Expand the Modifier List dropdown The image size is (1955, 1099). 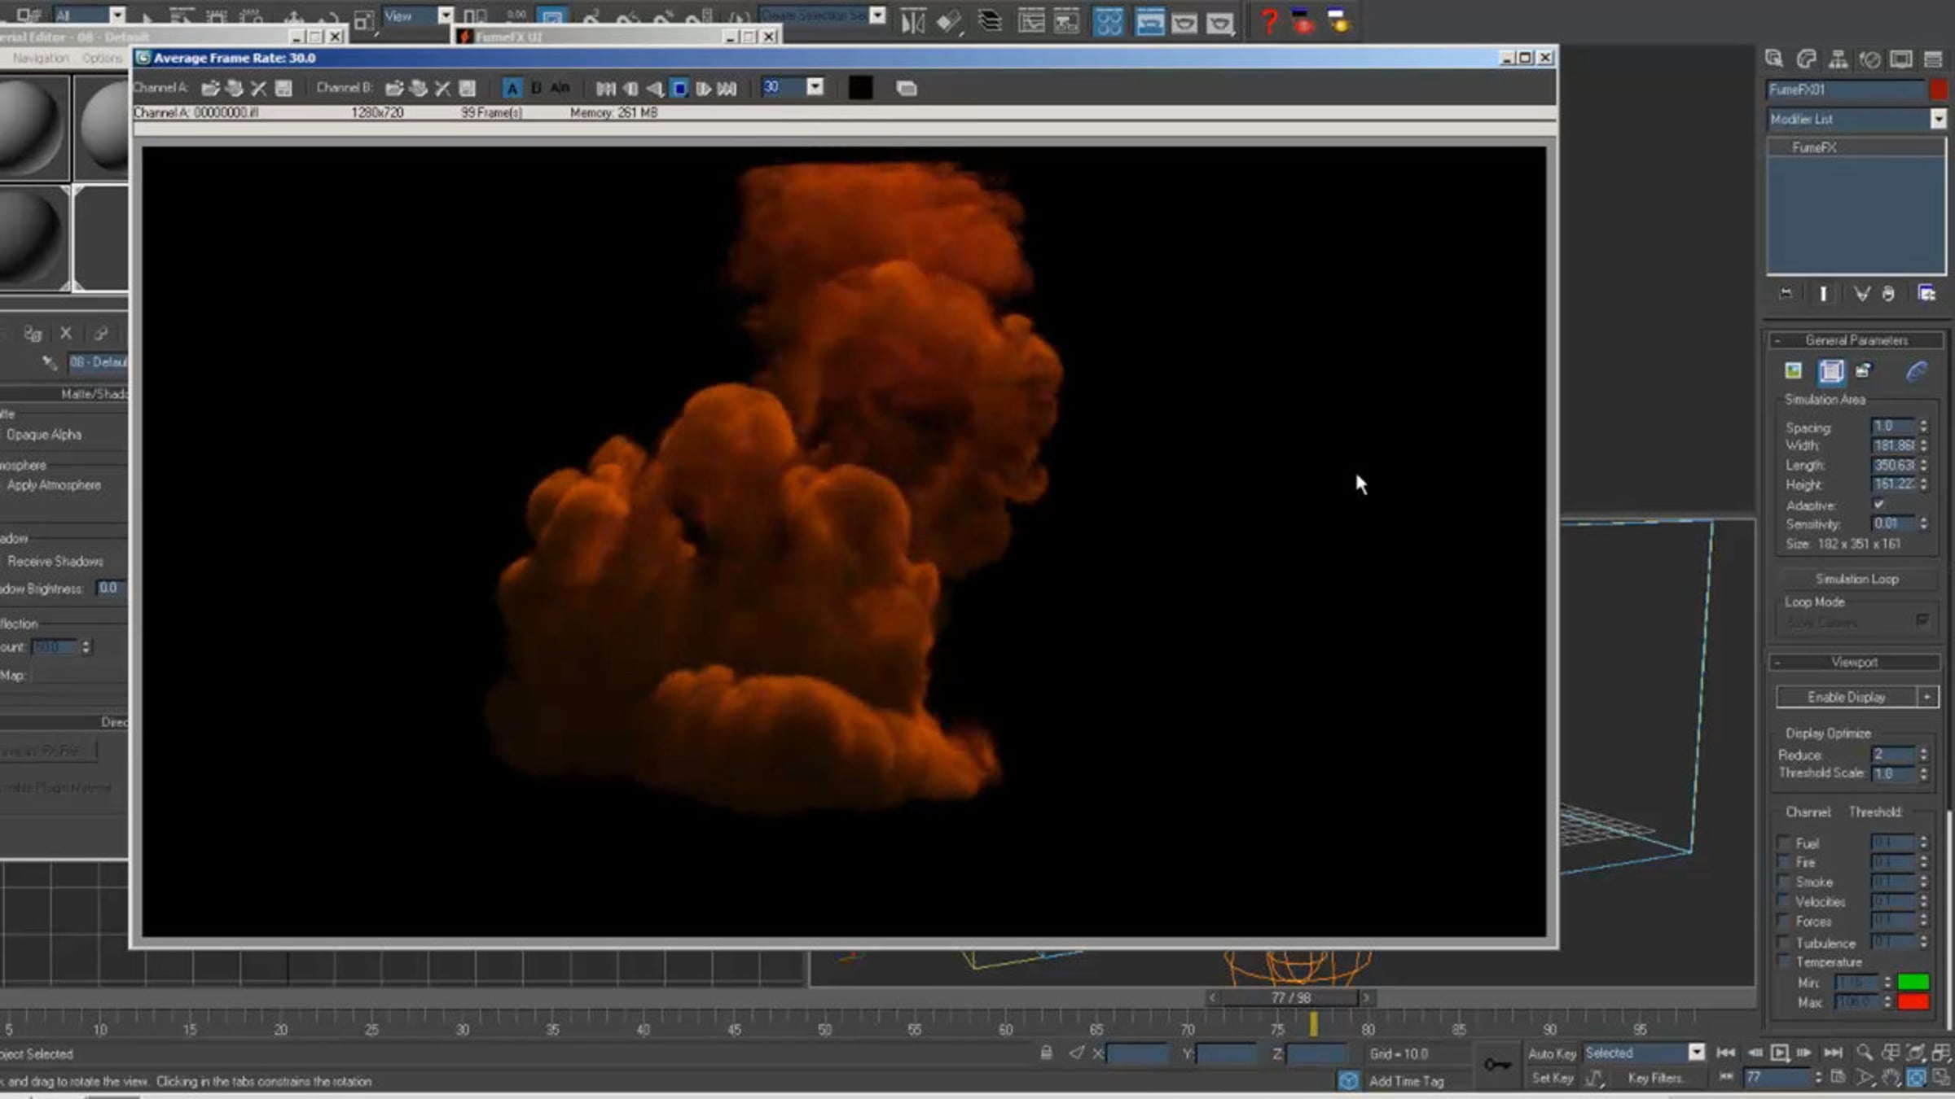1938,119
